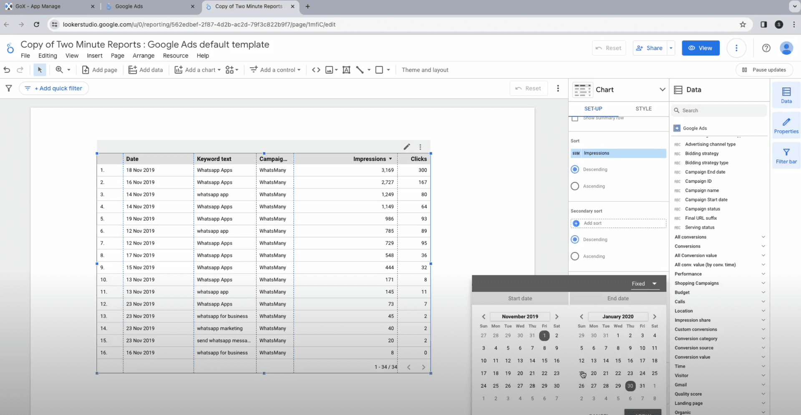The height and width of the screenshot is (415, 801).
Task: Select Descending under Secondary sort
Action: pyautogui.click(x=575, y=239)
